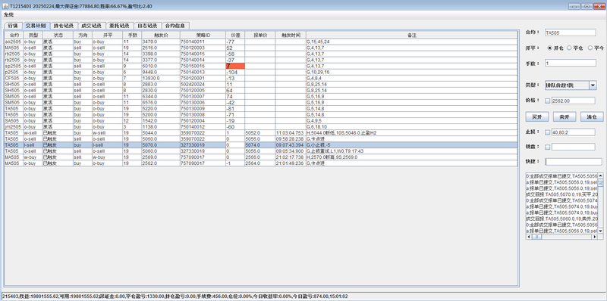Click the log scrollbar up arrow
This screenshot has height=301, width=607.
coord(600,175)
